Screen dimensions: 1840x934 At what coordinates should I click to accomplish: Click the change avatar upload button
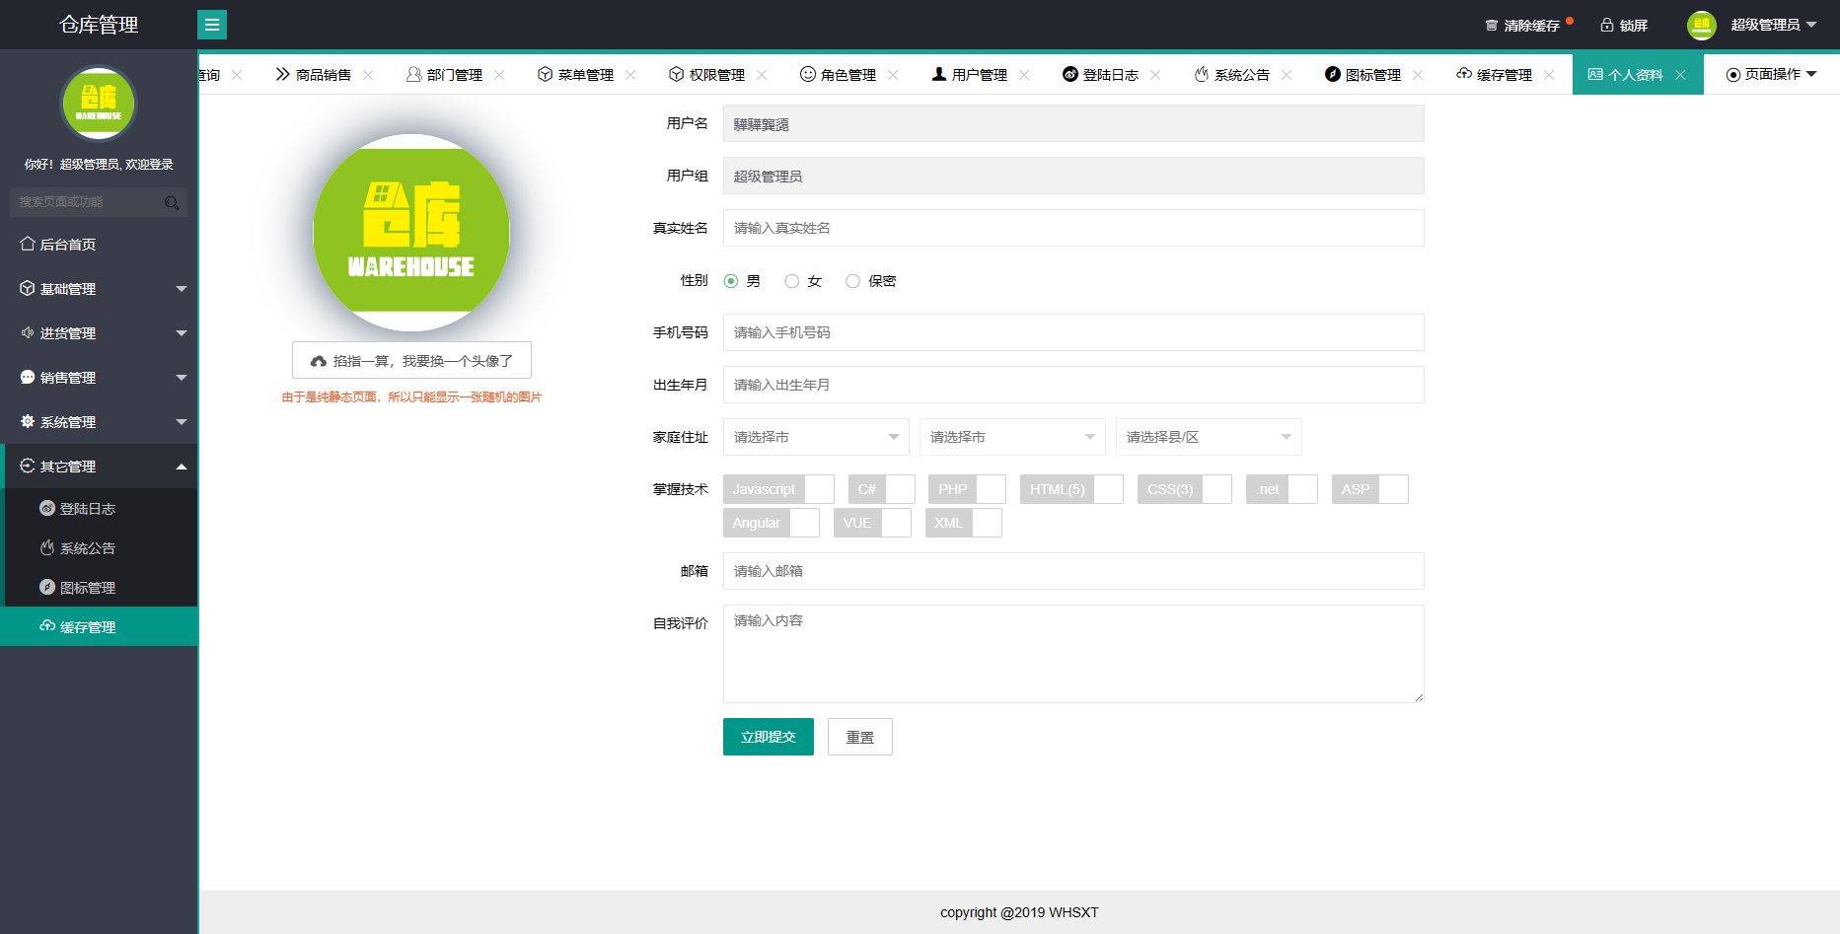(411, 360)
